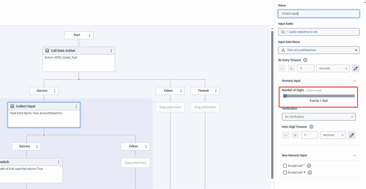Click the Number of Digits slider handle
366x189 pixels.
pos(285,96)
